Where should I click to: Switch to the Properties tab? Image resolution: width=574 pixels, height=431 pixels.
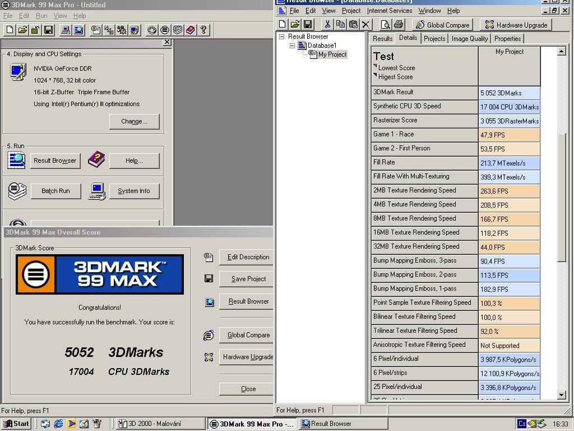point(507,39)
